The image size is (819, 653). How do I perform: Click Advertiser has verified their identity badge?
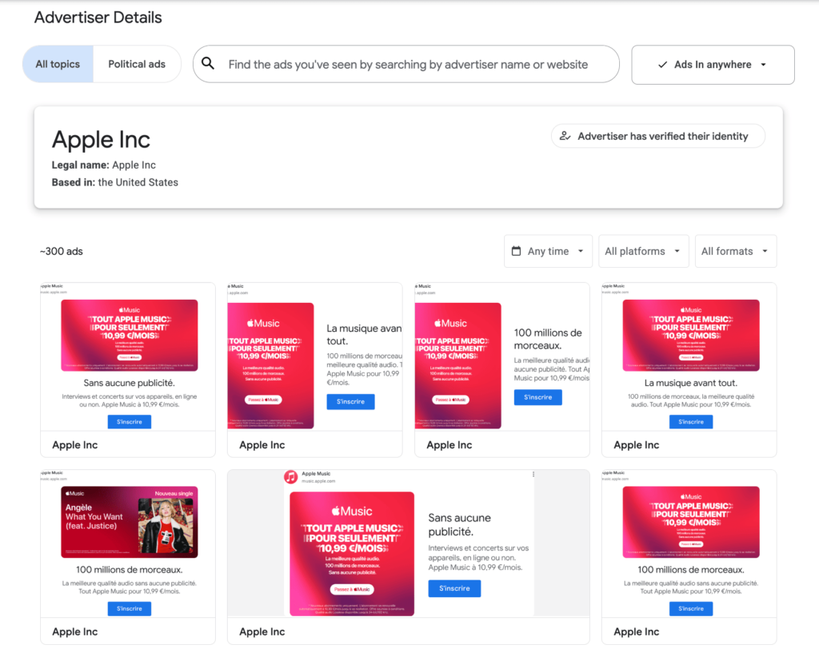pyautogui.click(x=657, y=136)
